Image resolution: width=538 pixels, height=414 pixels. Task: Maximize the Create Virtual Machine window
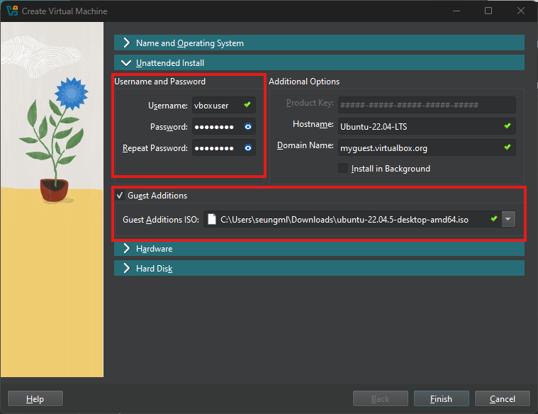click(x=488, y=11)
